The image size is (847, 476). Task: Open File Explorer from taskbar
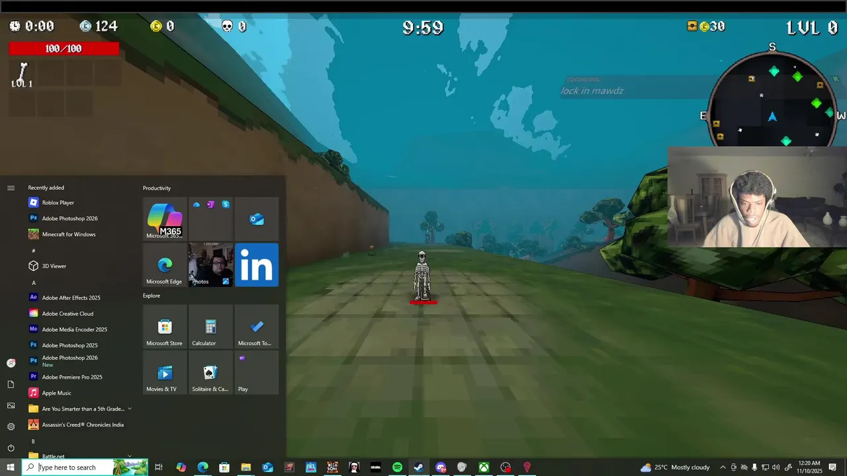[245, 467]
